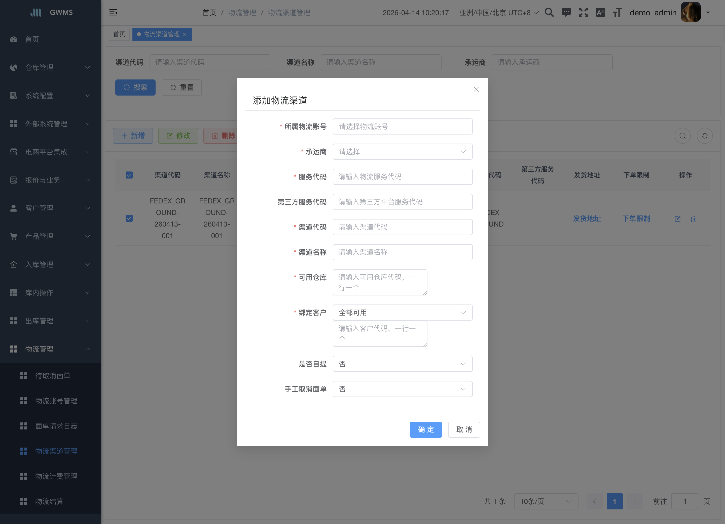Open the 发货地址 link in table row
This screenshot has width=725, height=524.
click(x=587, y=219)
